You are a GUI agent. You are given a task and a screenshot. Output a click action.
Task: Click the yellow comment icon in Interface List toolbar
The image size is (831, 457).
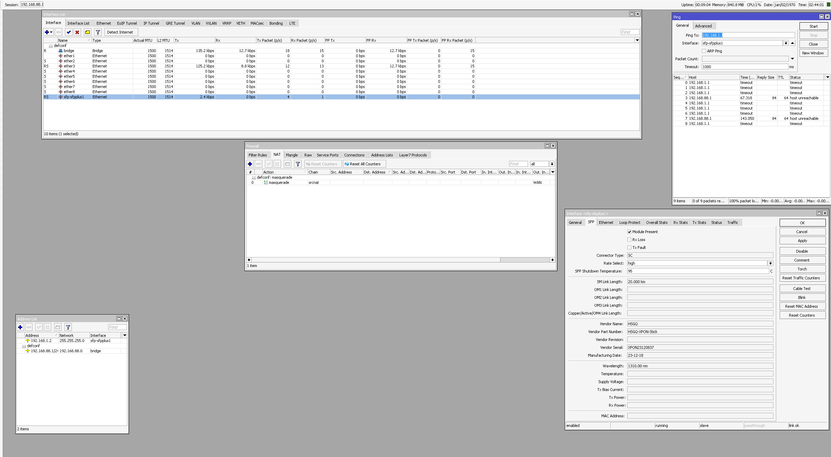tap(88, 32)
